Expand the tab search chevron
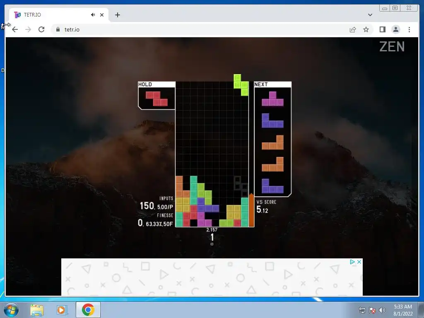The width and height of the screenshot is (424, 318). click(370, 15)
